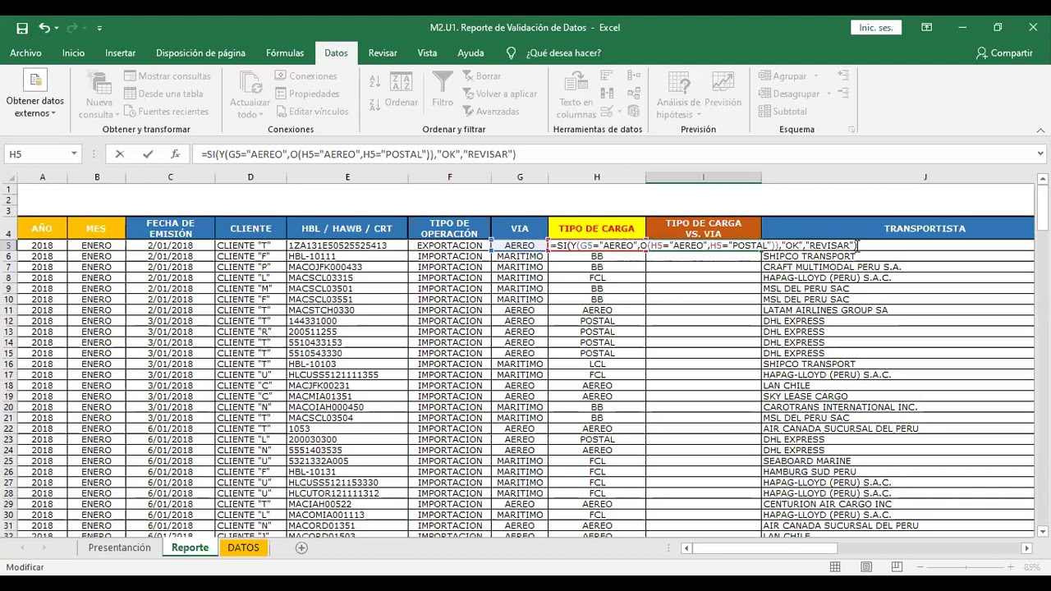Image resolution: width=1051 pixels, height=591 pixels.
Task: Open the Fórmulas ribbon tab
Action: 285,53
